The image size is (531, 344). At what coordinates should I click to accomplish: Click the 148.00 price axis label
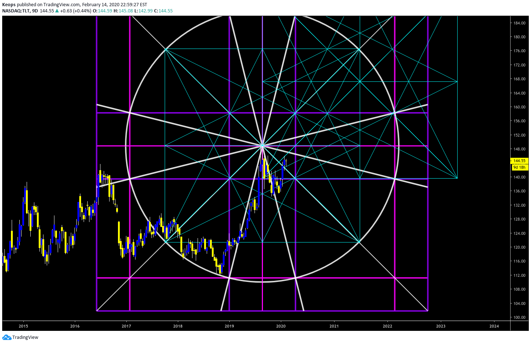pyautogui.click(x=519, y=149)
